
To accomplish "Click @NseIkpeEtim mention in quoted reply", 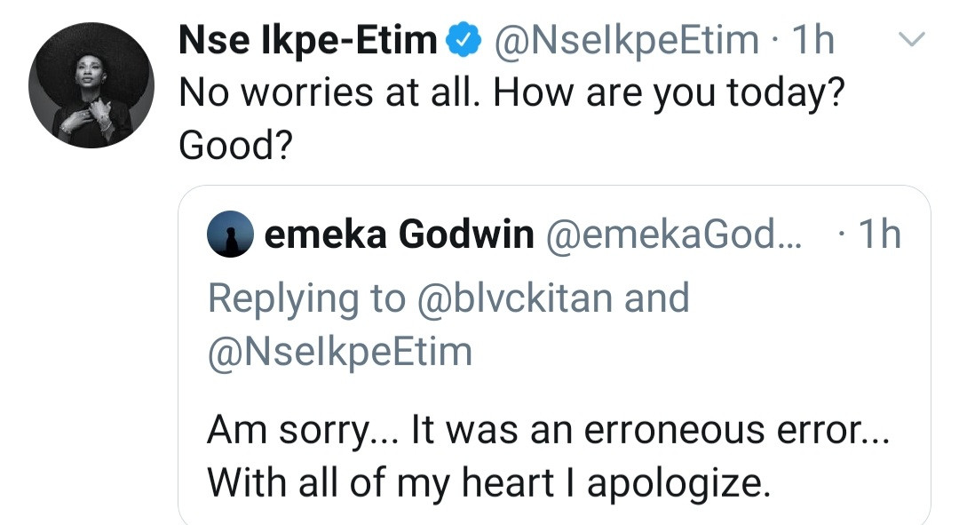I will point(339,352).
